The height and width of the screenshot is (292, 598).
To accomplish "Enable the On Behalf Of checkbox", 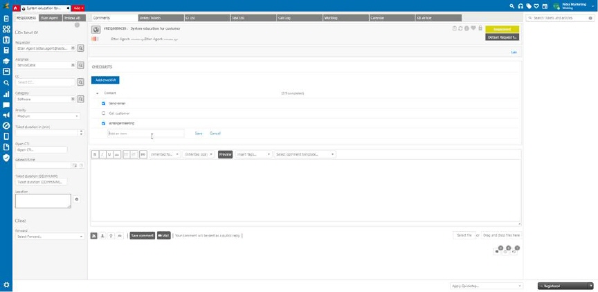I will coord(17,33).
